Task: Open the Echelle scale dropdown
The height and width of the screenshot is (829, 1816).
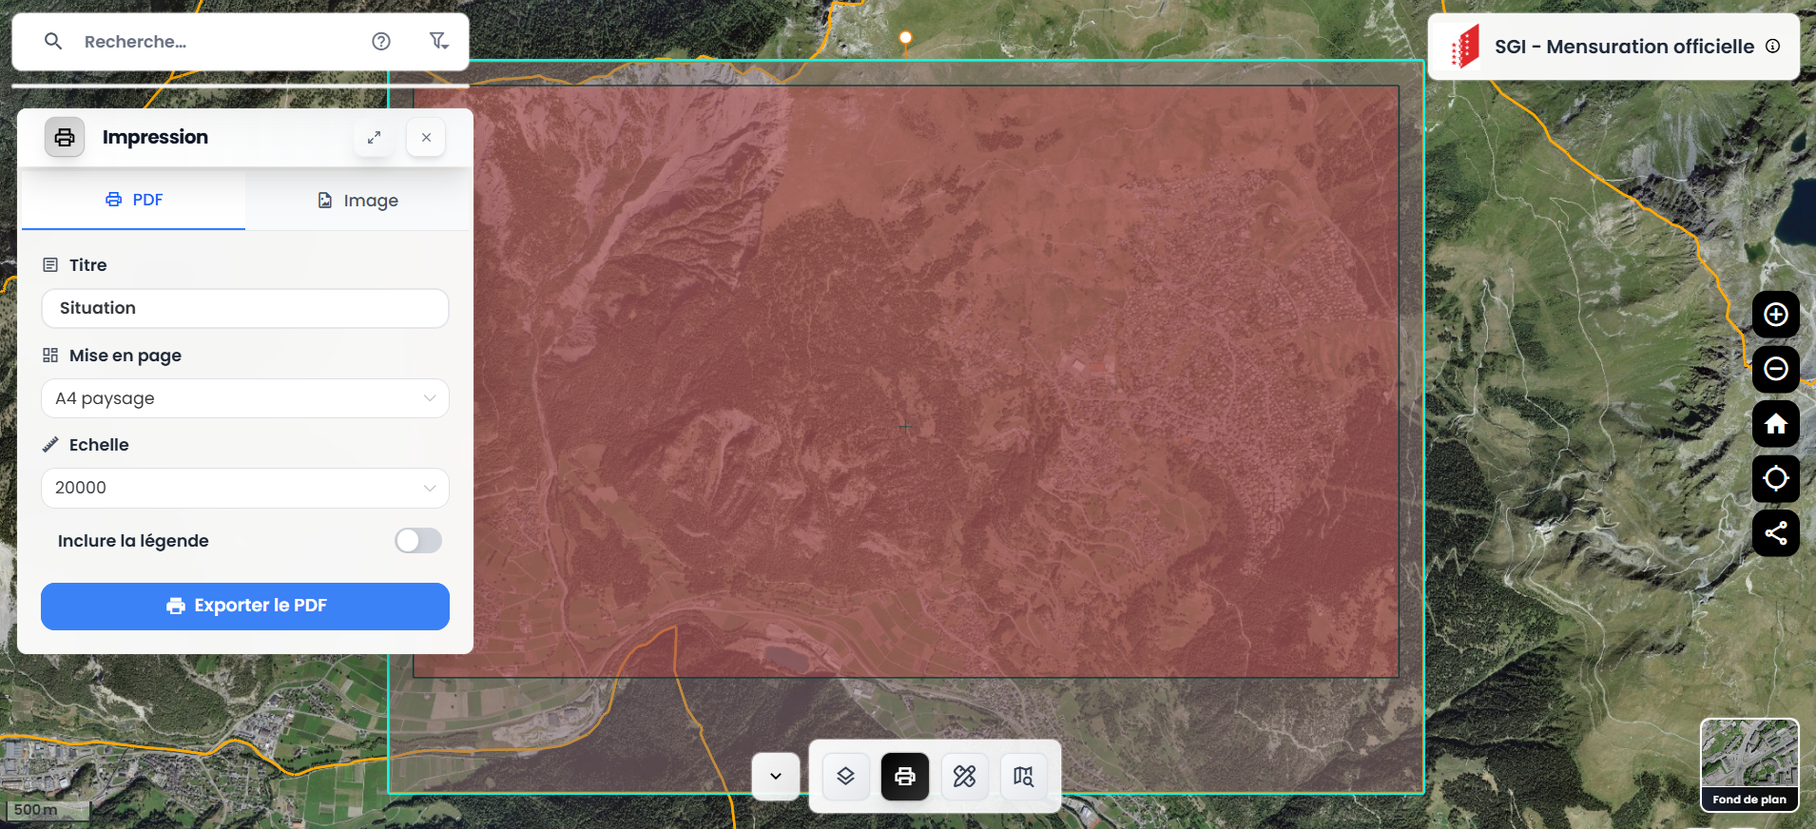Action: 245,488
